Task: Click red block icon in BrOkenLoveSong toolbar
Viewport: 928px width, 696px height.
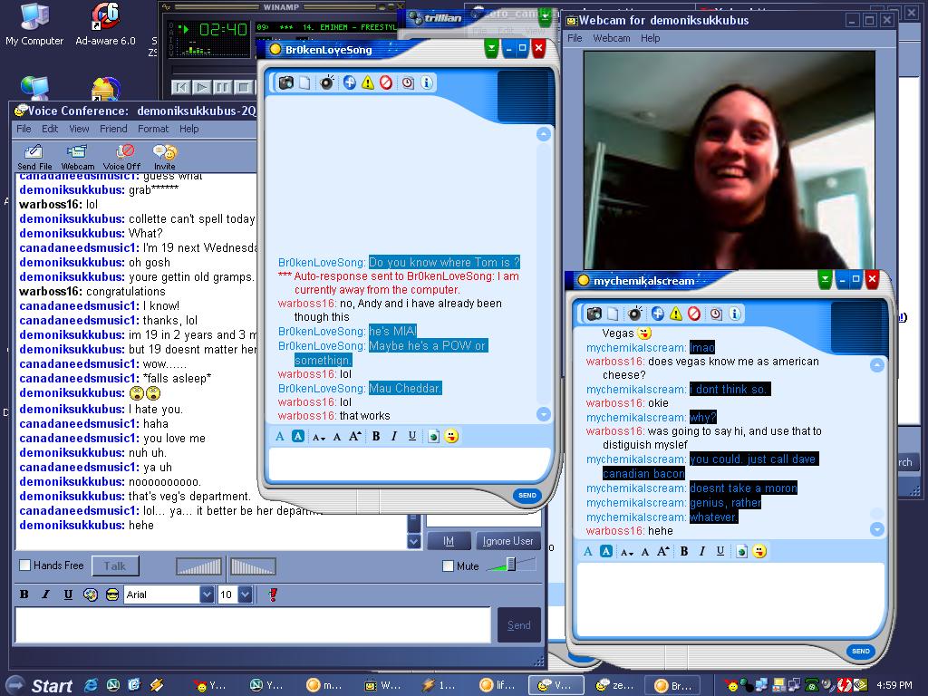Action: [386, 82]
